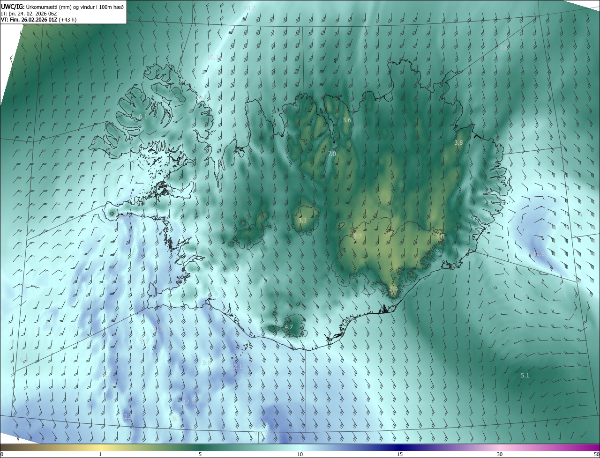This screenshot has width=600, height=458.
Task: Click the 10.1 precipitation value label
Action: (x=213, y=57)
